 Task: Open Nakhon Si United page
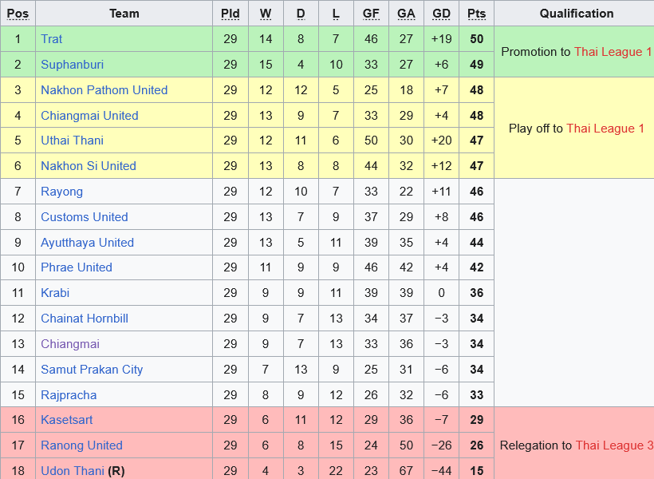[x=89, y=166]
